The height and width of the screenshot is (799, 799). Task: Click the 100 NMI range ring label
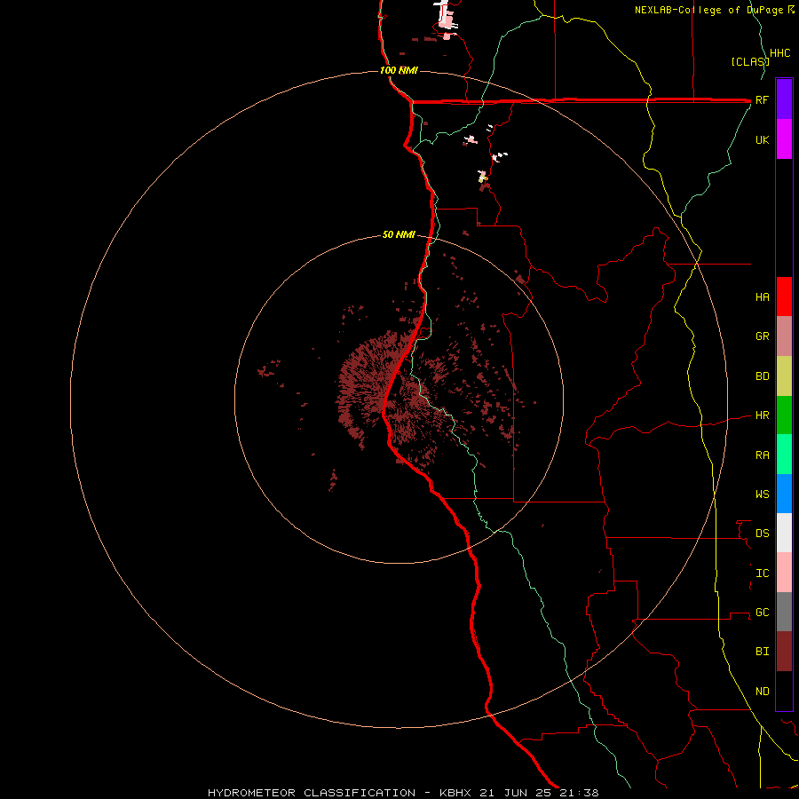399,70
